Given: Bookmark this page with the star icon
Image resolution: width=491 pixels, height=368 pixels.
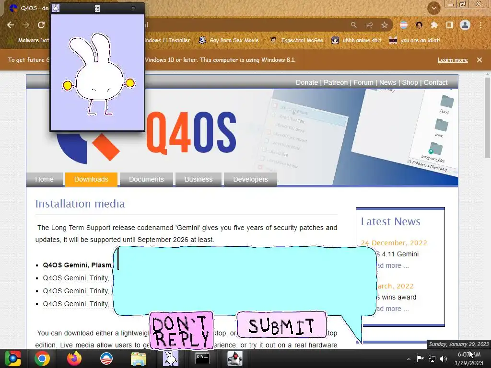Looking at the screenshot, I should 385,25.
